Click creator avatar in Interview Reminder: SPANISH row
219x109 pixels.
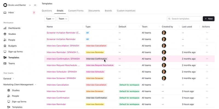(x=164, y=52)
